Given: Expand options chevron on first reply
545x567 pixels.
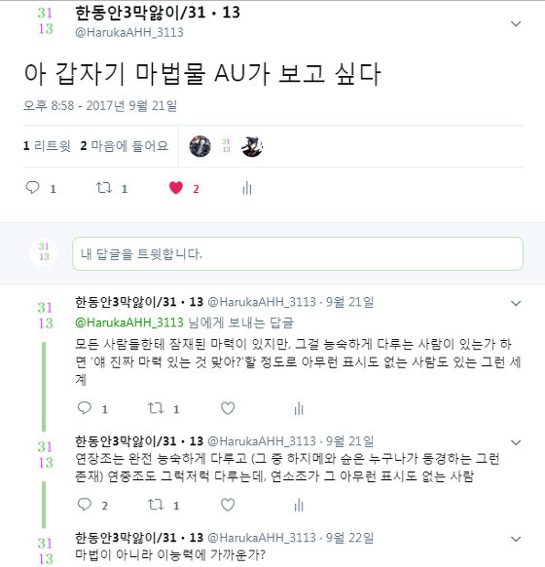Looking at the screenshot, I should pyautogui.click(x=516, y=303).
